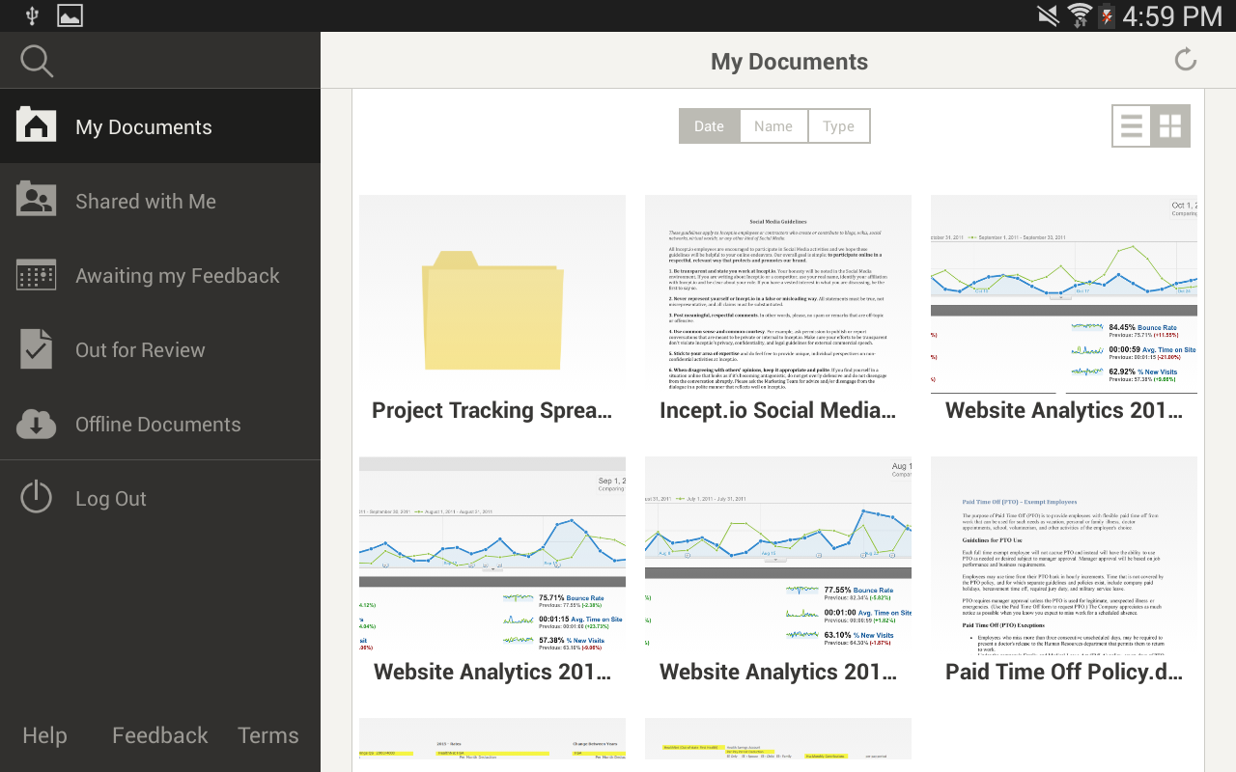Image resolution: width=1236 pixels, height=772 pixels.
Task: Open the Help page
Action: (x=44, y=735)
